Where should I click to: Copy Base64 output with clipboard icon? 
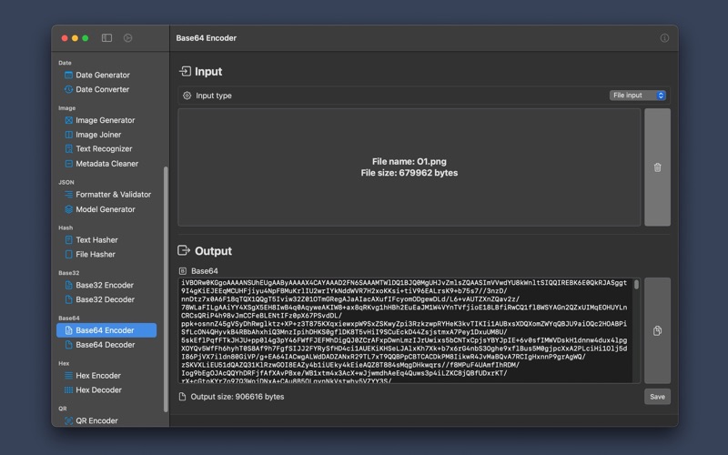tap(657, 330)
